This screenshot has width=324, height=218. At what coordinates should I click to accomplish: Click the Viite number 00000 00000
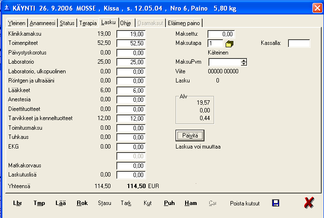(x=223, y=71)
